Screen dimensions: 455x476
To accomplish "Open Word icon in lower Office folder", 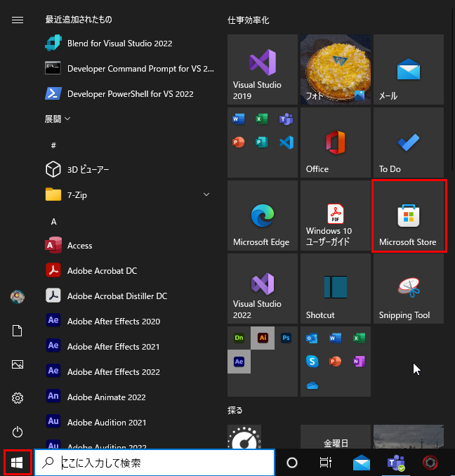I will click(x=336, y=338).
